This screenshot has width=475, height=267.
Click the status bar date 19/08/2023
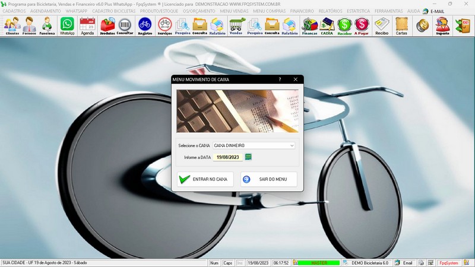tap(258, 263)
